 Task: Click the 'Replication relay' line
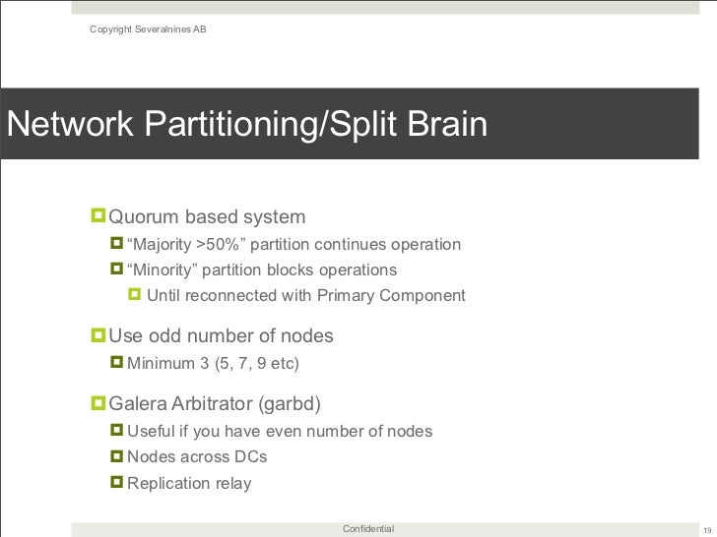click(189, 483)
